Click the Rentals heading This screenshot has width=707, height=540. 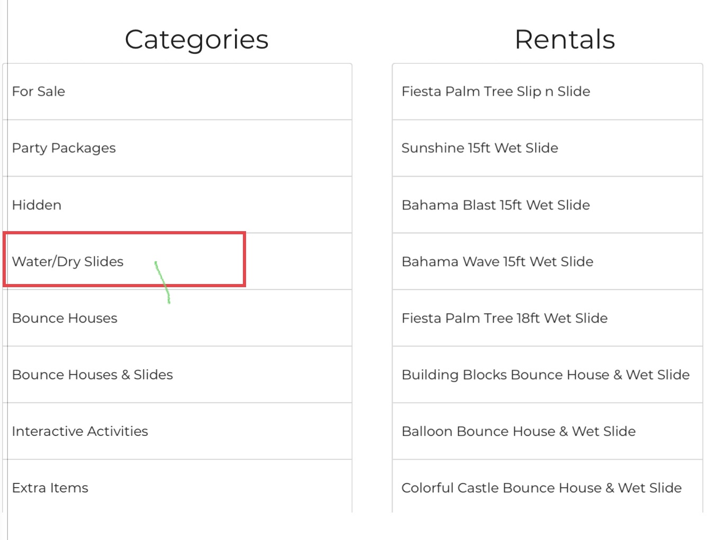click(x=565, y=40)
